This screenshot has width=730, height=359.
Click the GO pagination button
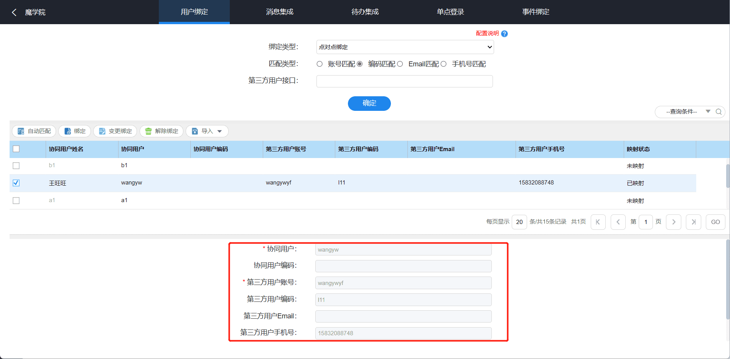click(715, 222)
